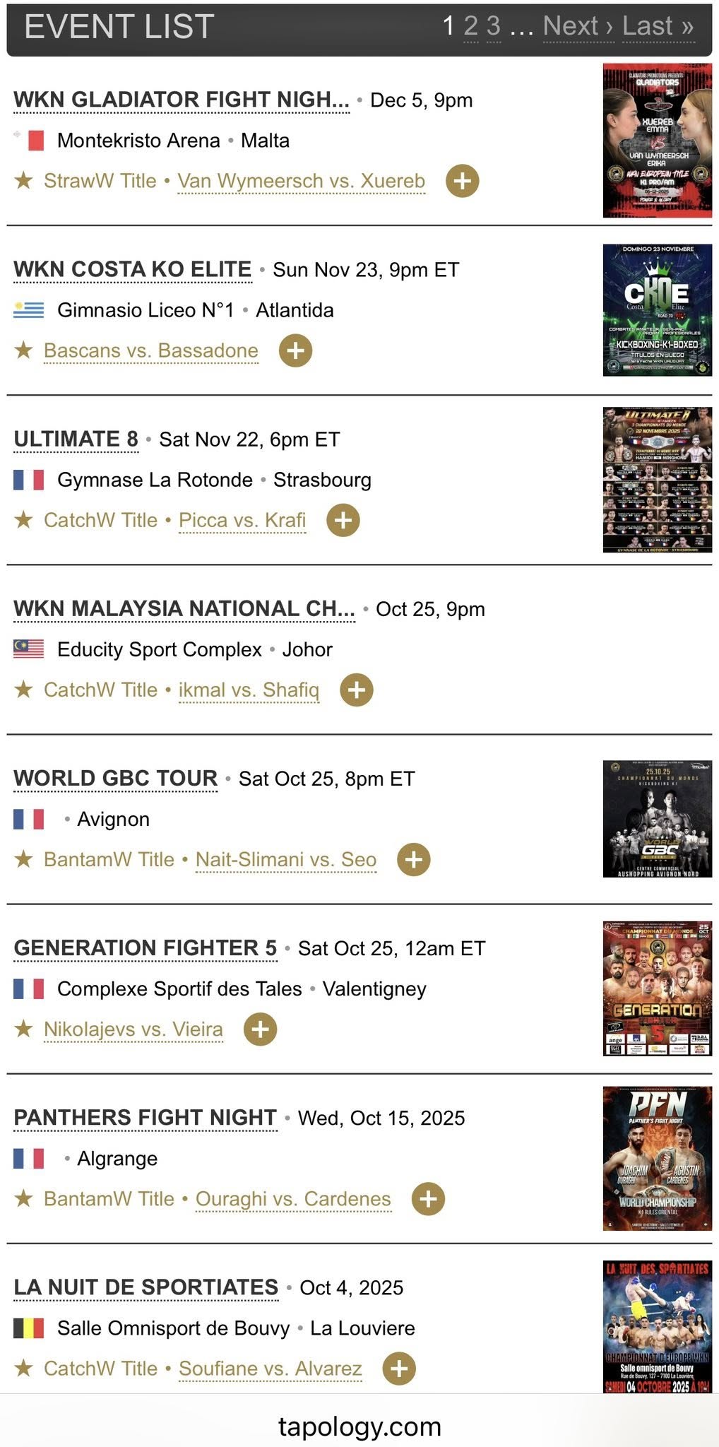The image size is (719, 1447).
Task: Go to page 2 of events
Action: (470, 27)
